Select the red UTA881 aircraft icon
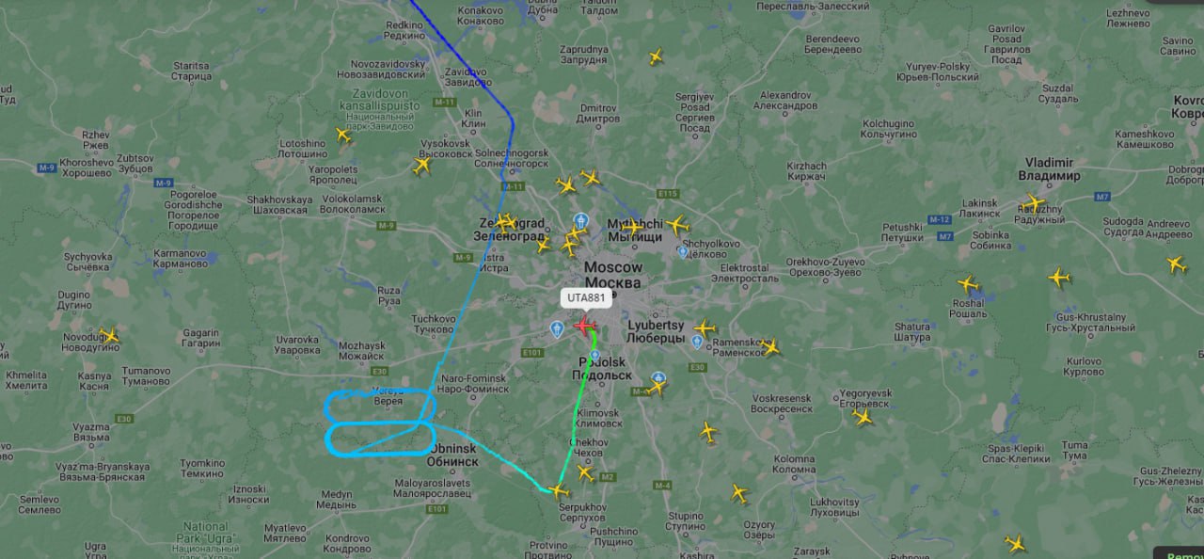Screen dimensions: 1204x559 coord(584,326)
